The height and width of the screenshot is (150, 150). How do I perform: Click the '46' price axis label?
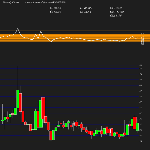pyautogui.click(x=141, y=108)
